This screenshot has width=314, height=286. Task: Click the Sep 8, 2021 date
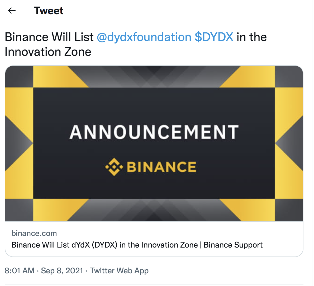tap(62, 271)
